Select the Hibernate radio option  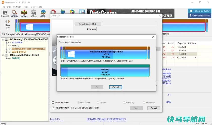[144, 103]
